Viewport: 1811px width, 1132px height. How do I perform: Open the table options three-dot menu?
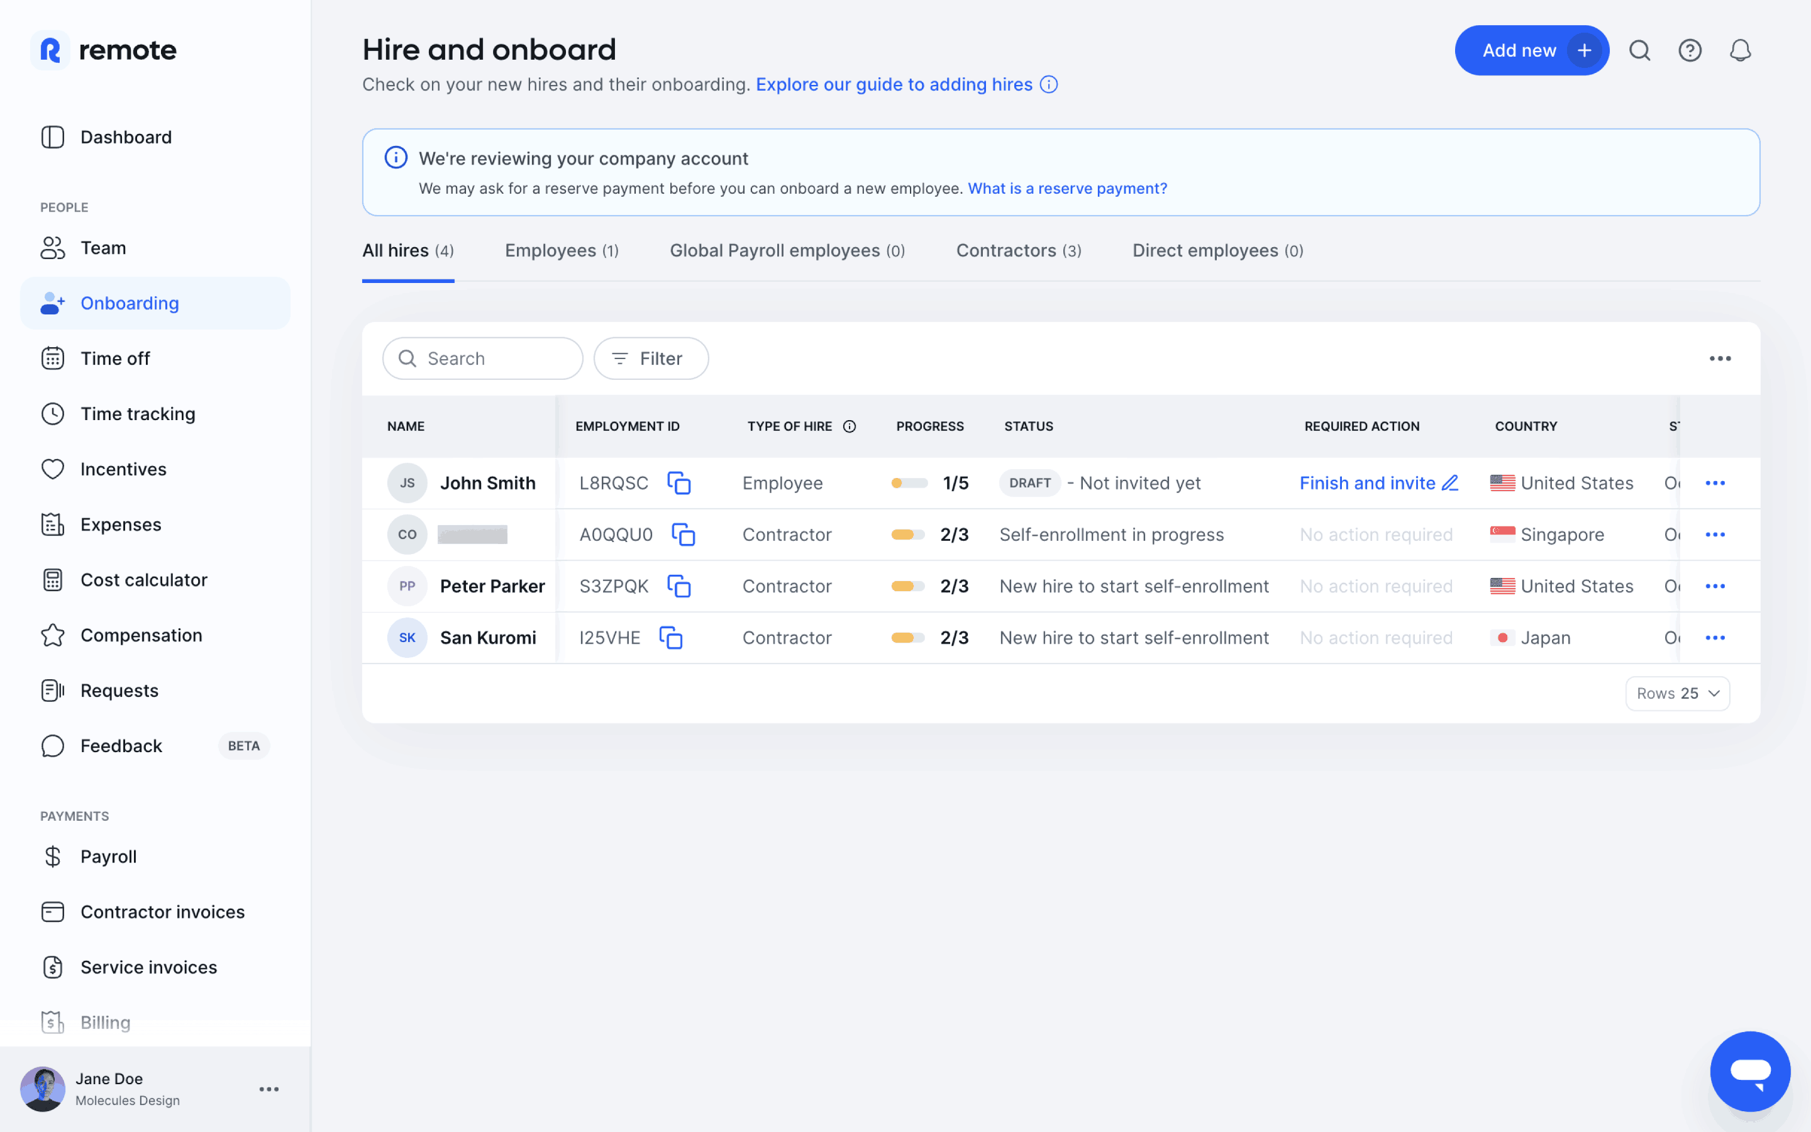(x=1720, y=358)
